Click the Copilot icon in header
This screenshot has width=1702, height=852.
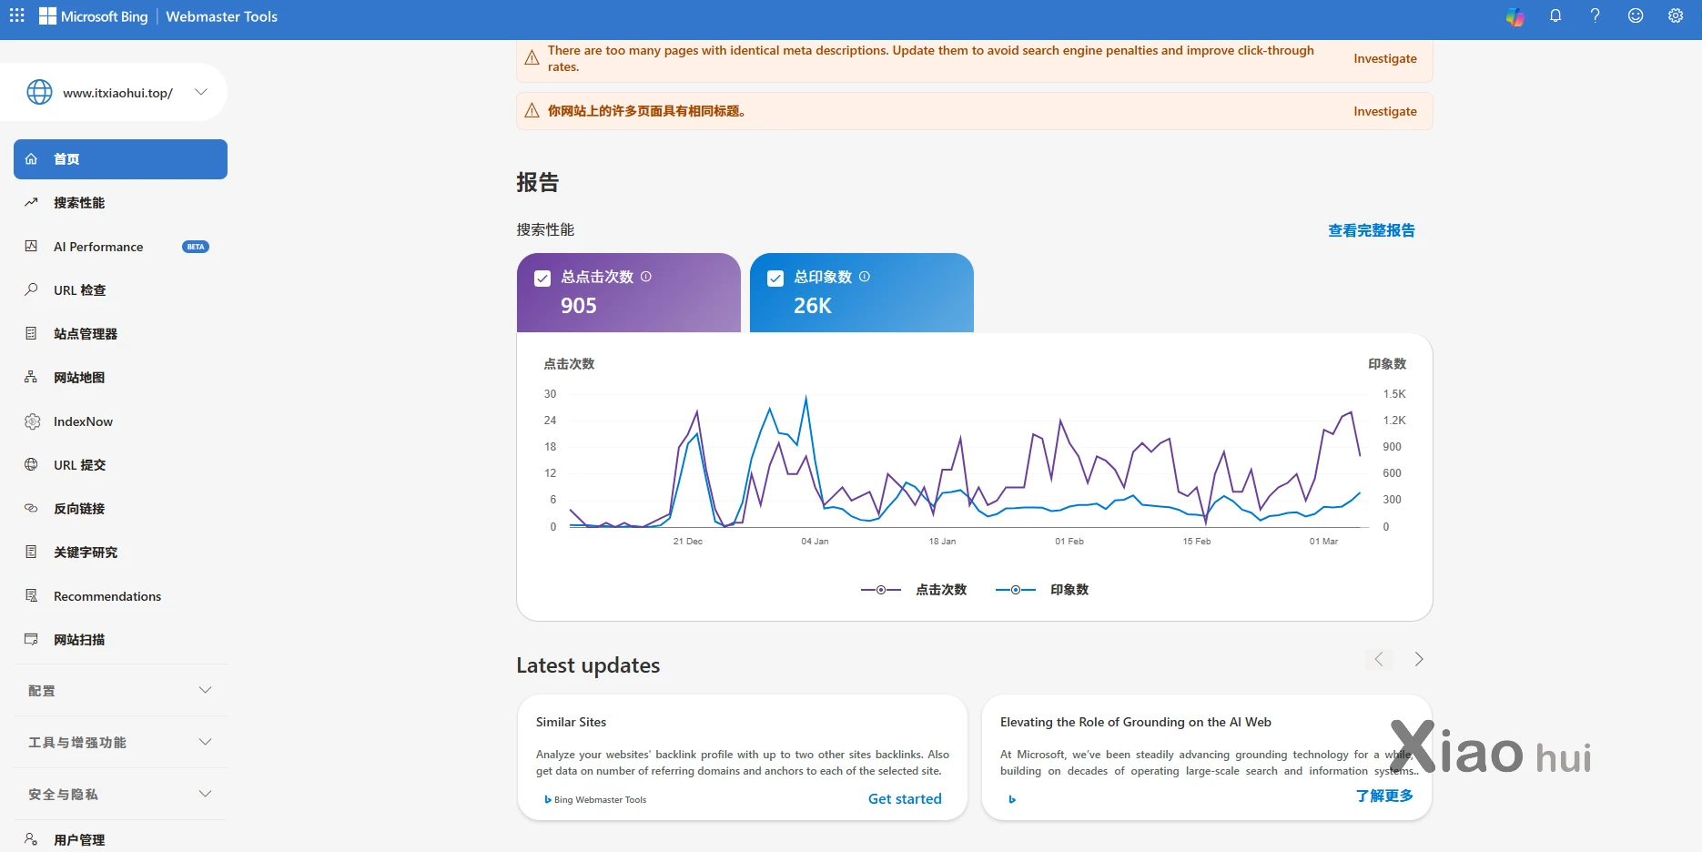pyautogui.click(x=1515, y=16)
